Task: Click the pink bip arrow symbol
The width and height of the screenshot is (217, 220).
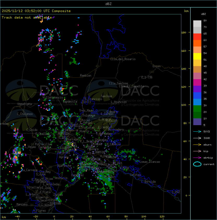Action: point(197,151)
